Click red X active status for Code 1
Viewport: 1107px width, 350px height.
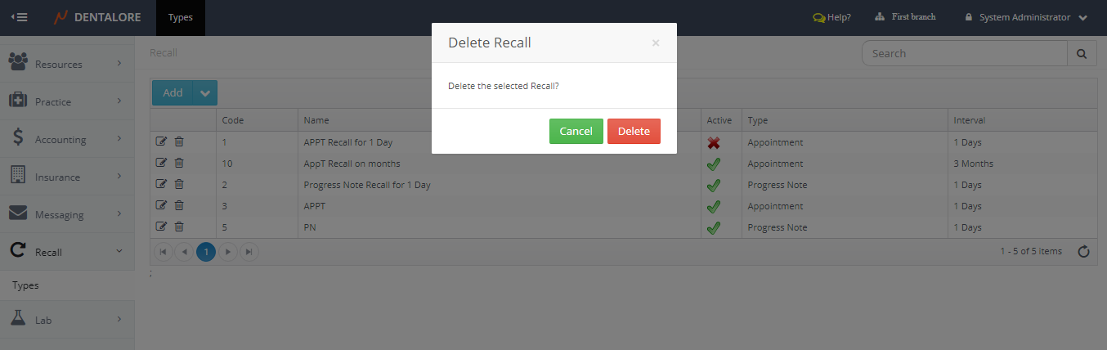click(x=713, y=142)
